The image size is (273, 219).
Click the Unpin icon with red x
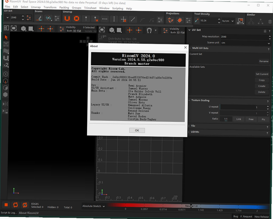[x=95, y=19]
